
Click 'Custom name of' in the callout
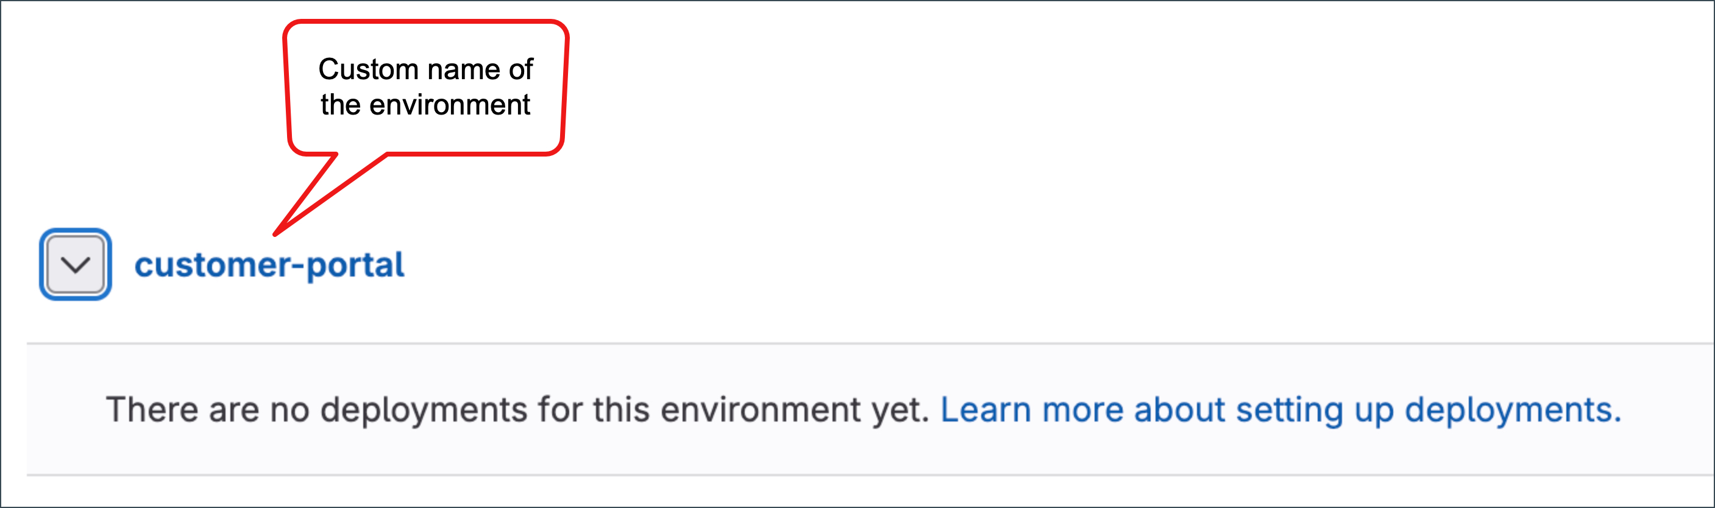[x=425, y=69]
